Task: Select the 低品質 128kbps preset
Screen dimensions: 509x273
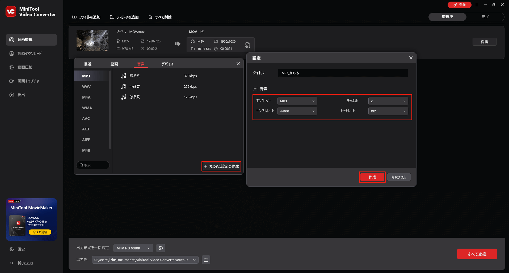Action: [178, 97]
